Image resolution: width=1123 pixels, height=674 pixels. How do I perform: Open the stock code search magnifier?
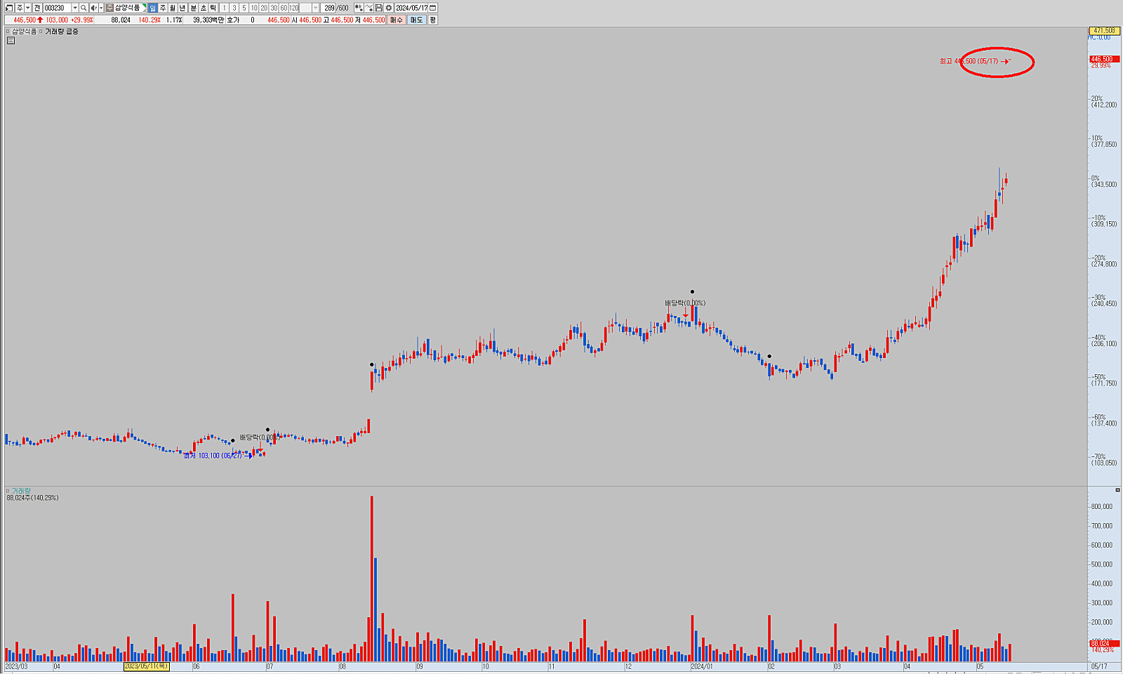click(84, 8)
